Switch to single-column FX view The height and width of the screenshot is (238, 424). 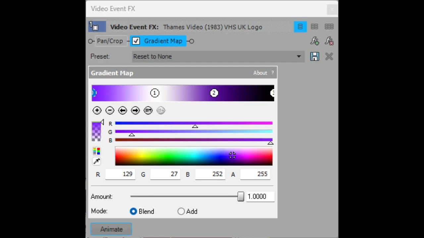(300, 27)
